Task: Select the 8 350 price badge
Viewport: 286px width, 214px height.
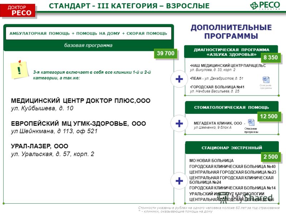Action: [271, 57]
